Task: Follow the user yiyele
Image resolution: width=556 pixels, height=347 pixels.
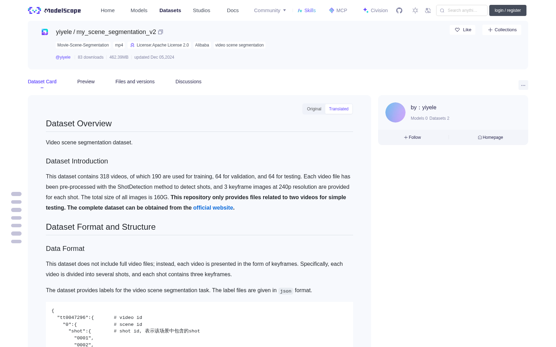Action: pyautogui.click(x=412, y=137)
